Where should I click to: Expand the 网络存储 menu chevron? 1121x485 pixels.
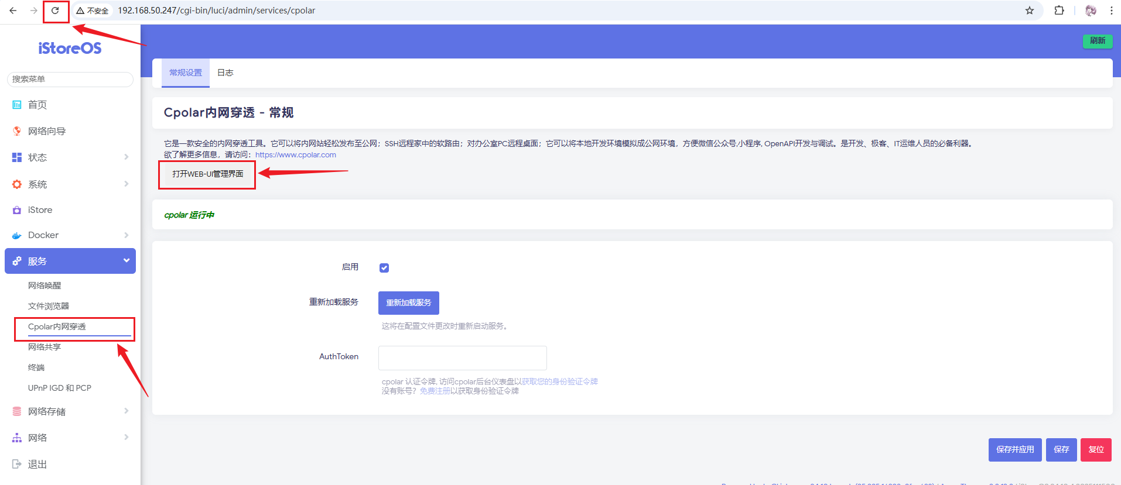point(127,411)
